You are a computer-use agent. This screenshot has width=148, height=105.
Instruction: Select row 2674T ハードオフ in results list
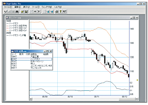32,59
